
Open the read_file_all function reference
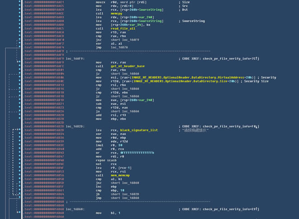122,29
